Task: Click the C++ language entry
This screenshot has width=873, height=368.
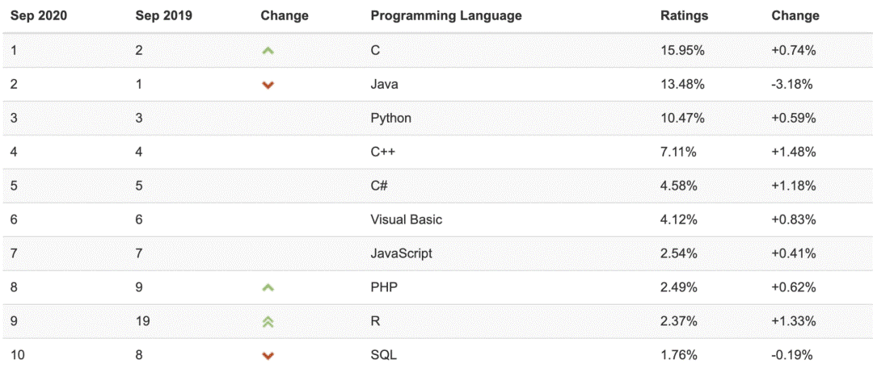Action: point(383,152)
